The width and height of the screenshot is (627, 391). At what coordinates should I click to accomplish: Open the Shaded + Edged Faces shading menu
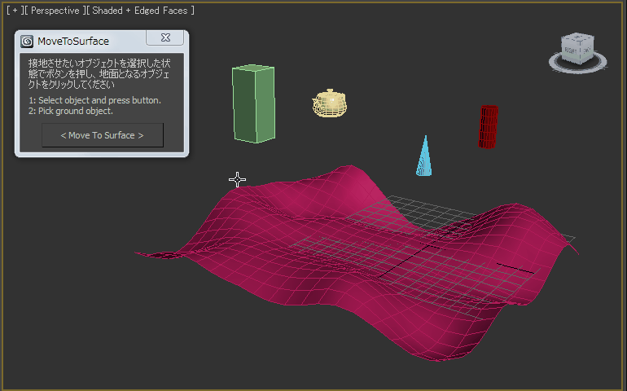[140, 11]
